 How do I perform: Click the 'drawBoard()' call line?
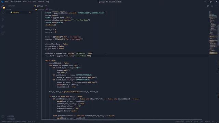51,25
